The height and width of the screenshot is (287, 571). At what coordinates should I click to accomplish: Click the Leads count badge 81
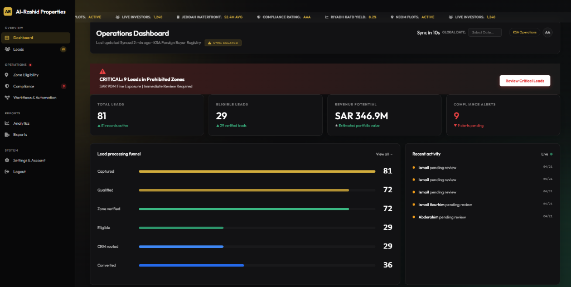(64, 50)
